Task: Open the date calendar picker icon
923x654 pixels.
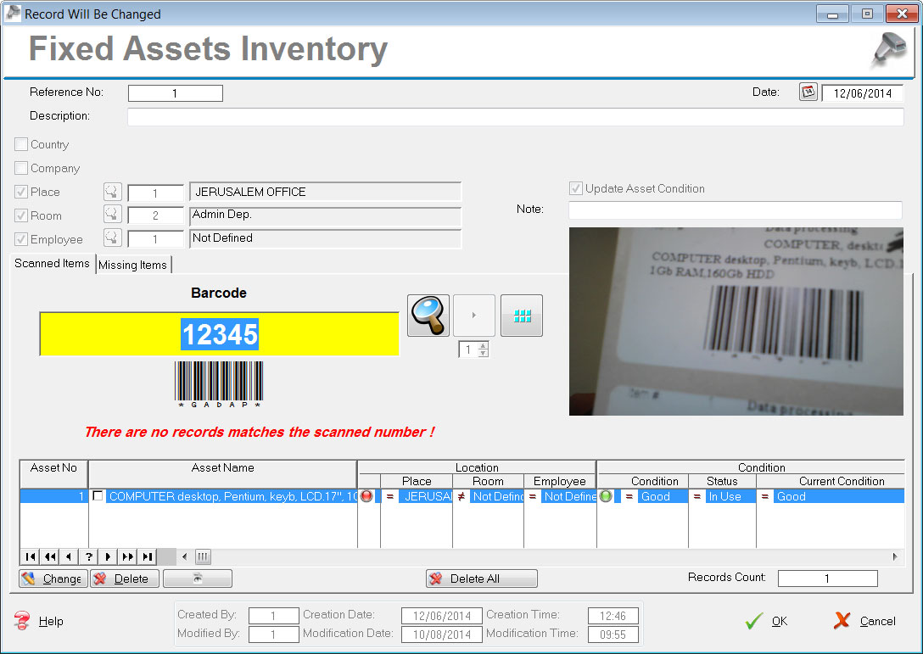Action: 808,92
